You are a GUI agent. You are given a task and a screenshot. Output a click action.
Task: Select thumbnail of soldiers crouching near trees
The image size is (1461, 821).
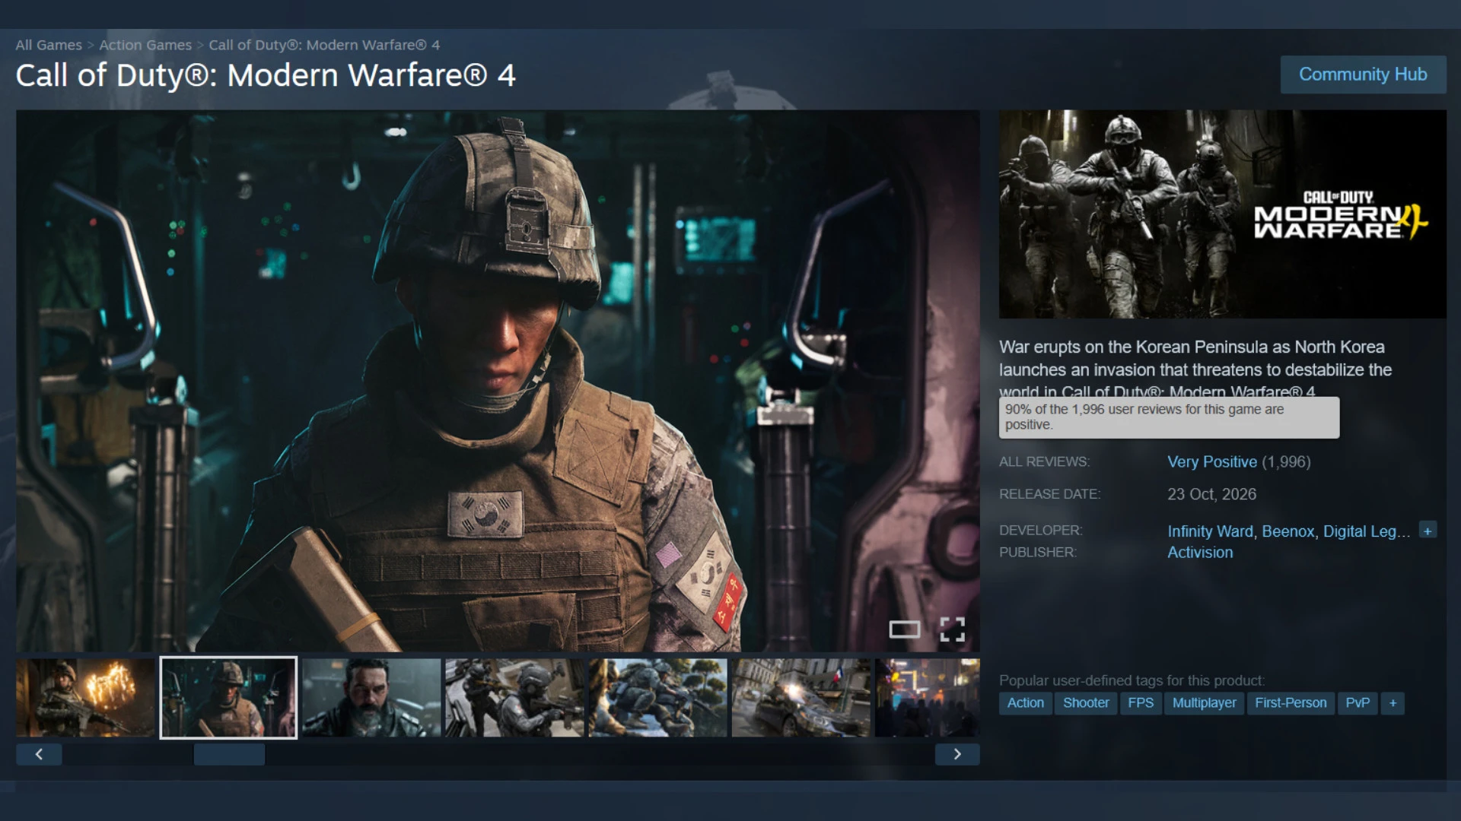pyautogui.click(x=657, y=698)
